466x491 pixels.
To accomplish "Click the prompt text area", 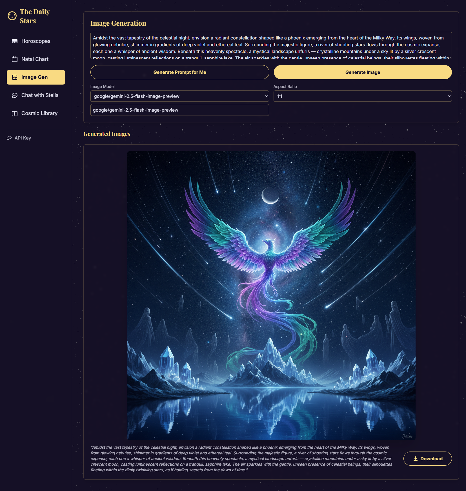I will pos(271,45).
